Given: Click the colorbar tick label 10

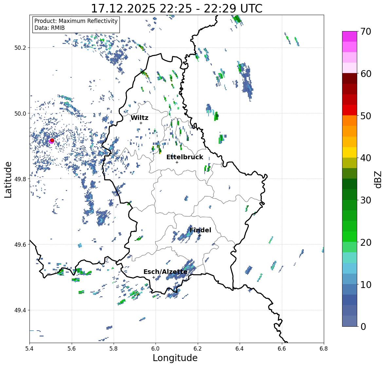Looking at the screenshot, I should click(x=366, y=284).
